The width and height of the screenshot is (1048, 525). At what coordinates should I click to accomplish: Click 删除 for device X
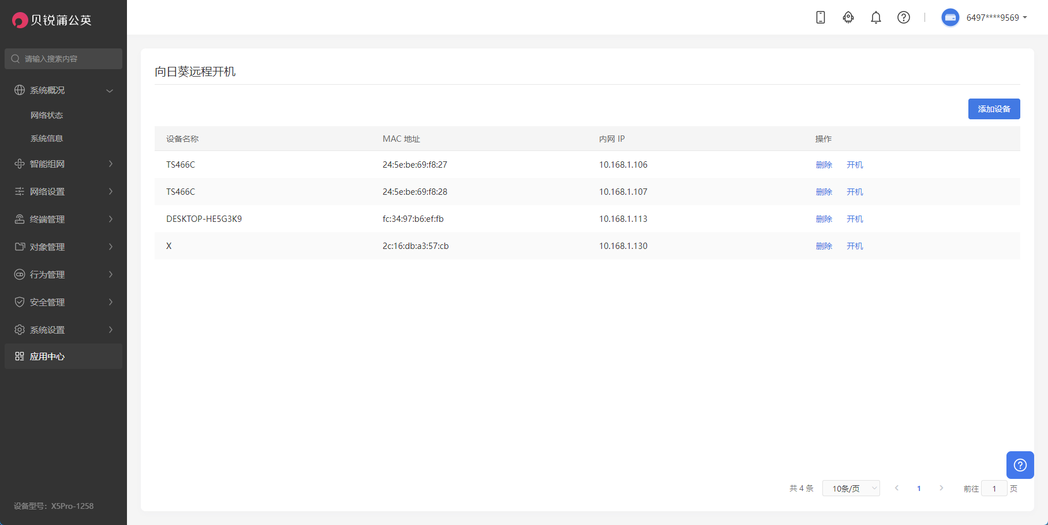tap(824, 246)
